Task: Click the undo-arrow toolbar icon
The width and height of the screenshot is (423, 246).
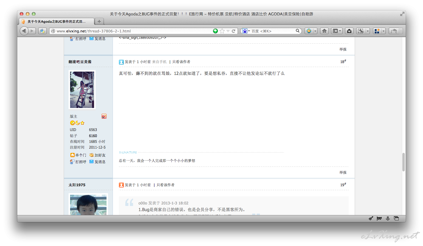Action: point(394,31)
